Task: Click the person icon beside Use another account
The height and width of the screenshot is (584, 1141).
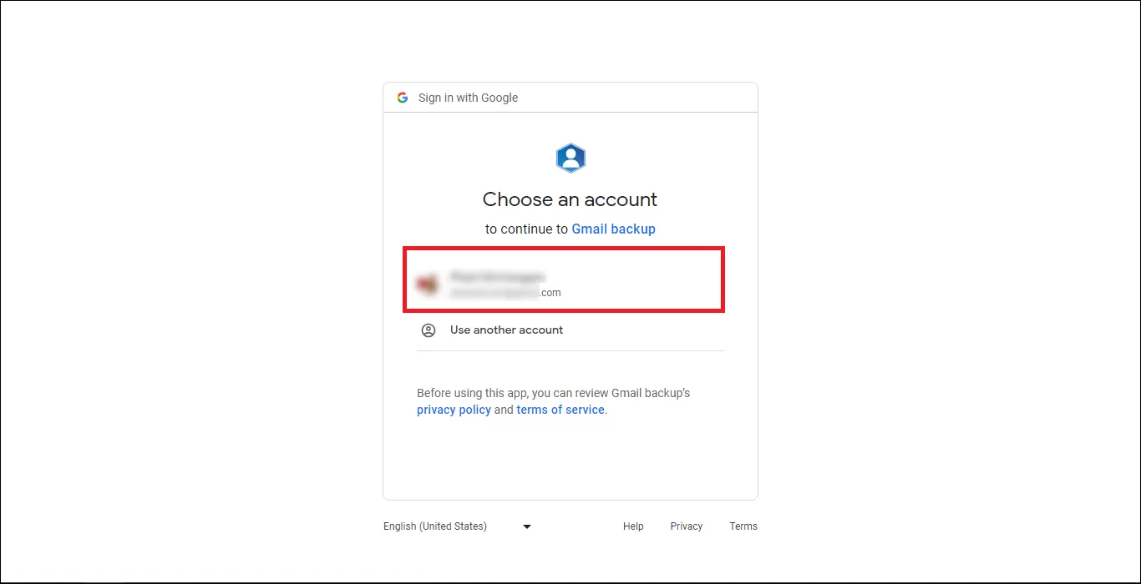Action: [x=429, y=330]
